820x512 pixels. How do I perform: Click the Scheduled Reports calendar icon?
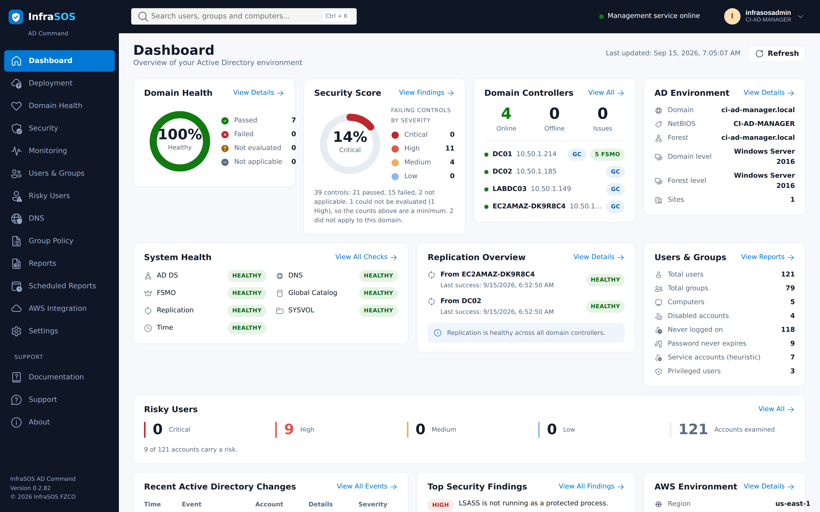(16, 286)
